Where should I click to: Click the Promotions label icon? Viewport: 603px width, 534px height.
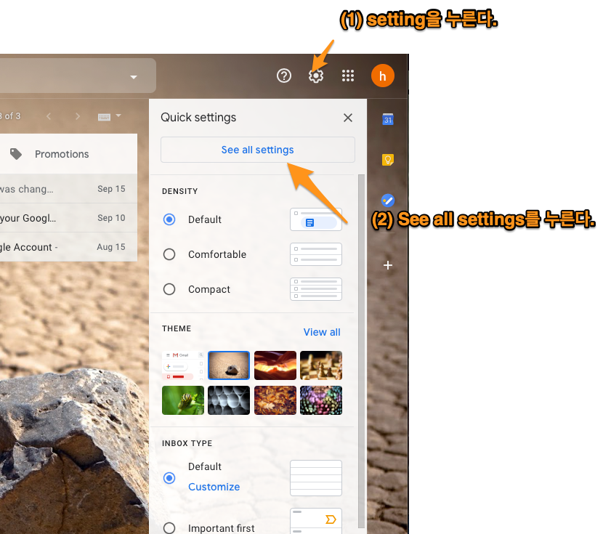(17, 153)
